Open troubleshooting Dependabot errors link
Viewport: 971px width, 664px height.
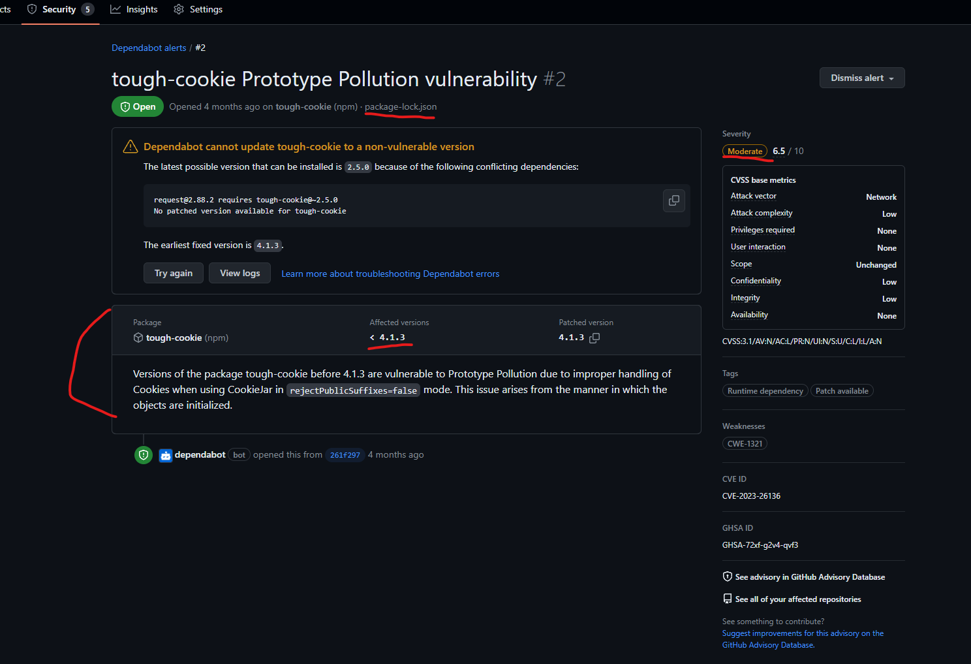(390, 274)
